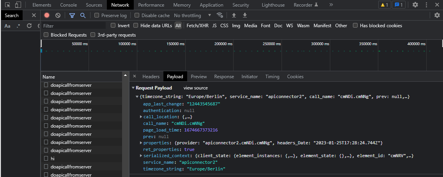Toggle Match Case in search panel
The height and width of the screenshot is (177, 443).
coord(7,26)
